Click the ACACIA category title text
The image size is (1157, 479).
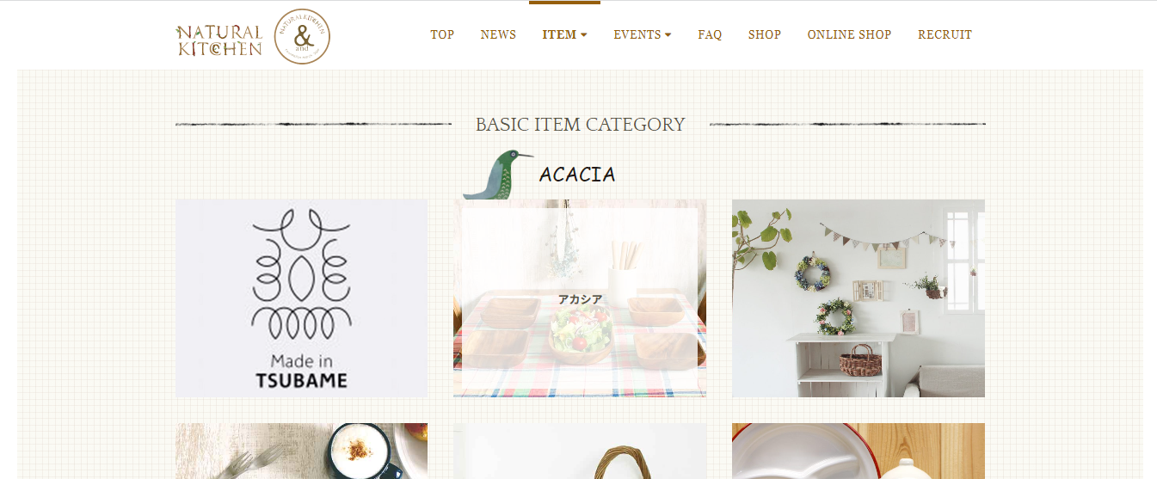pyautogui.click(x=577, y=175)
